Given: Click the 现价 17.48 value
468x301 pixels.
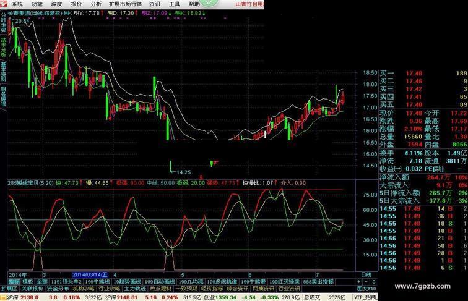Looking at the screenshot, I should (414, 114).
